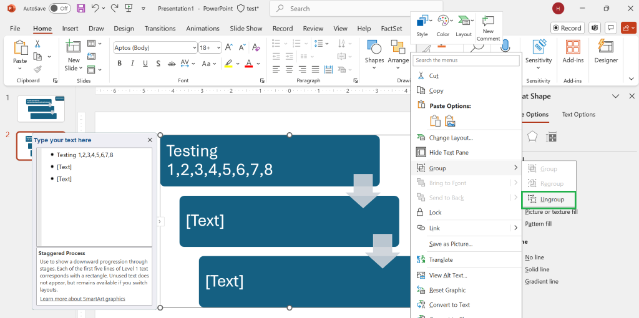Screen dimensions: 639x318
Task: Select Picture or texture fill option
Action: click(x=551, y=212)
